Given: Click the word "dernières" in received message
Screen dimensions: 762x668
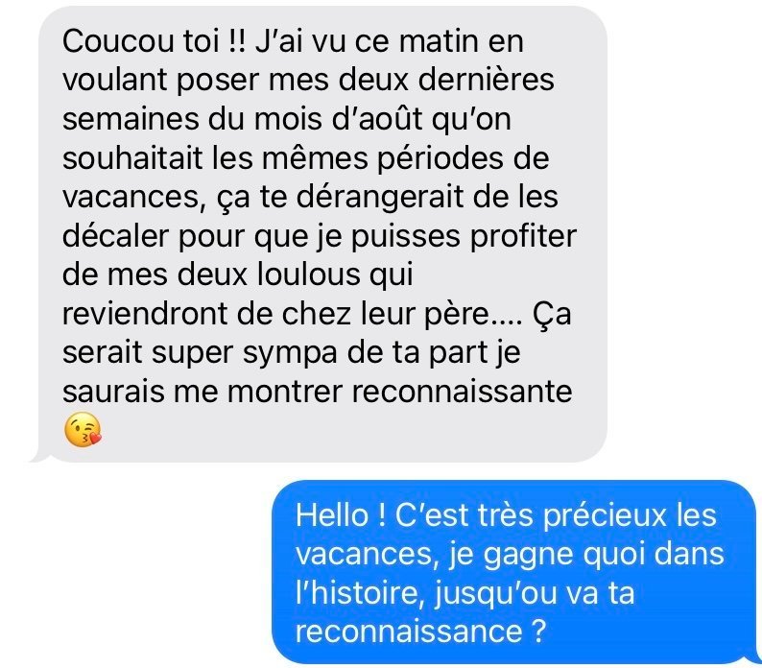Looking at the screenshot, I should click(486, 81).
